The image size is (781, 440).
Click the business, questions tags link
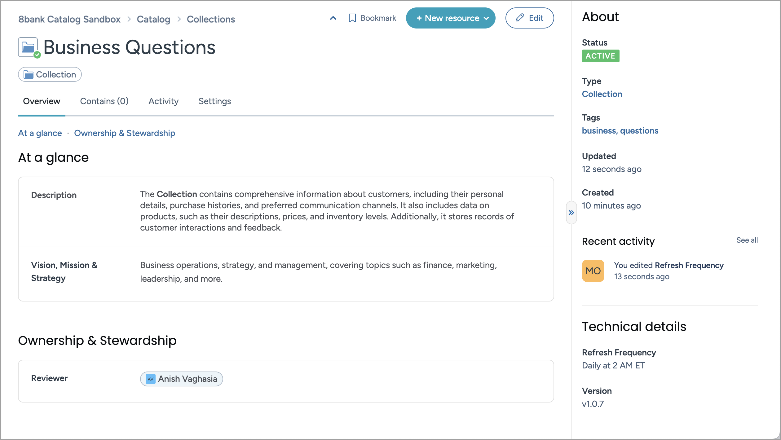point(620,130)
